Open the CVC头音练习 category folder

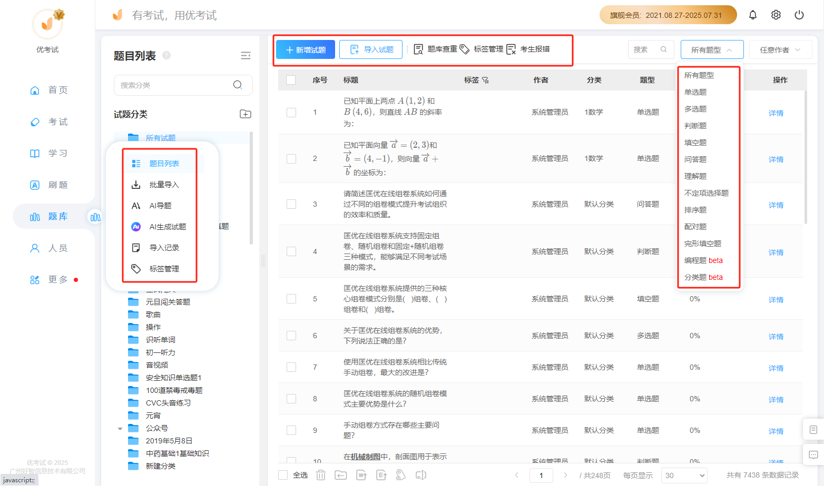click(x=168, y=403)
